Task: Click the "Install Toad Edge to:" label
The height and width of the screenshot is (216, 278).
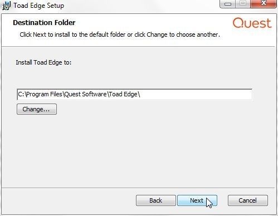Action: point(43,62)
